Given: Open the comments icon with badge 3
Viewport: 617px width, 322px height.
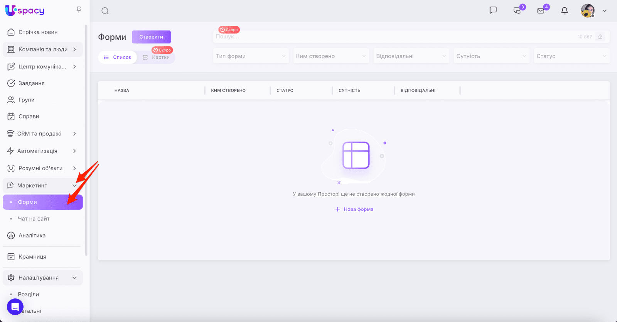Looking at the screenshot, I should [x=517, y=11].
